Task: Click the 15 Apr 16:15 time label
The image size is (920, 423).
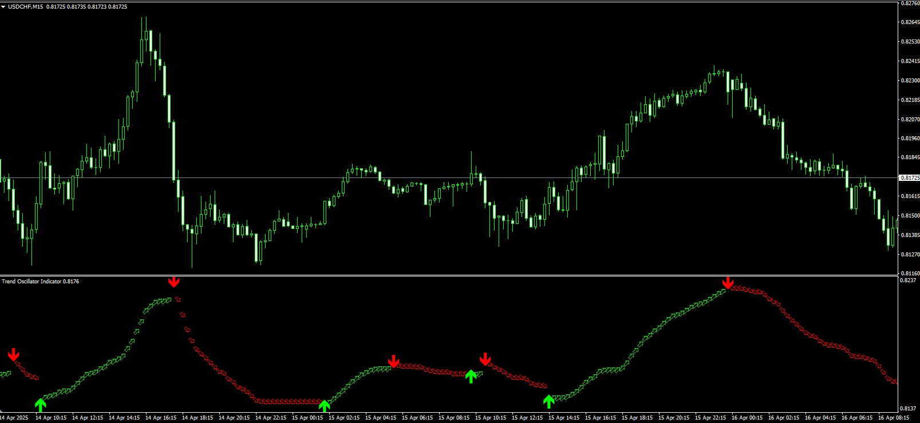Action: [x=601, y=418]
